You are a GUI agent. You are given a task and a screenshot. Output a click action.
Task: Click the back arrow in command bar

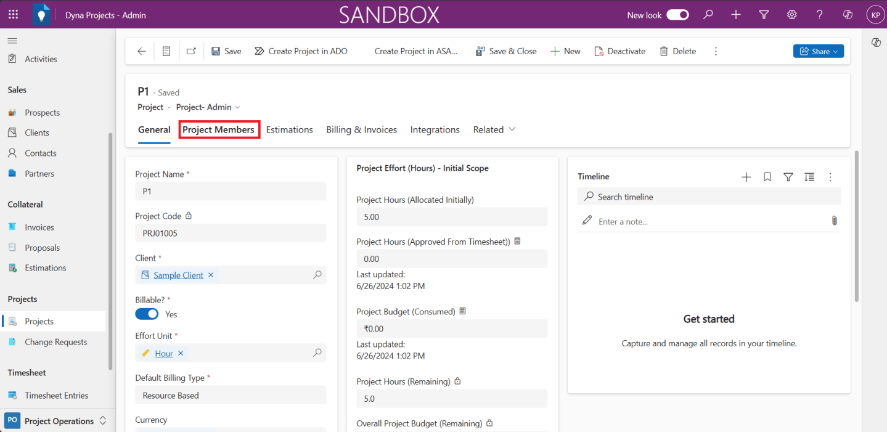pyautogui.click(x=142, y=51)
